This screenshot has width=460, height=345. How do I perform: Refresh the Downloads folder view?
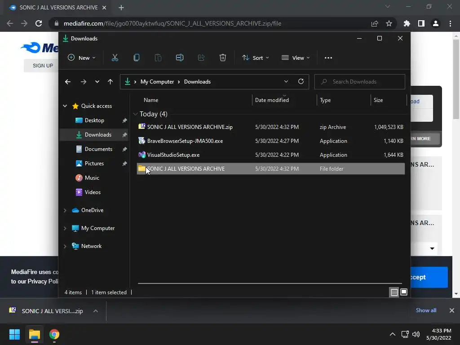pos(301,82)
